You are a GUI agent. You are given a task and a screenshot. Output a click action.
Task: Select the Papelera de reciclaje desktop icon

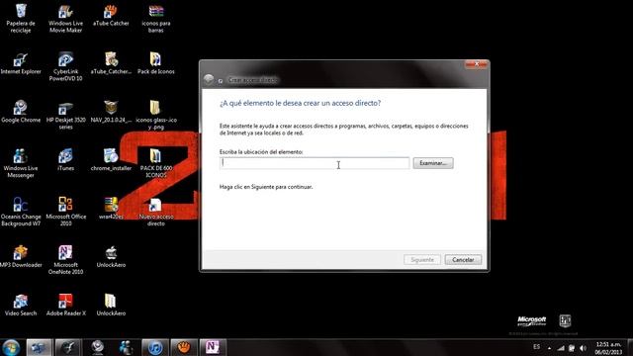(21, 19)
